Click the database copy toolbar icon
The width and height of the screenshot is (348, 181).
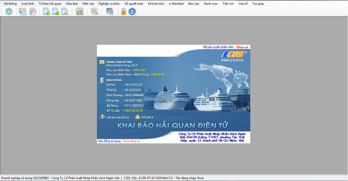click(x=33, y=11)
